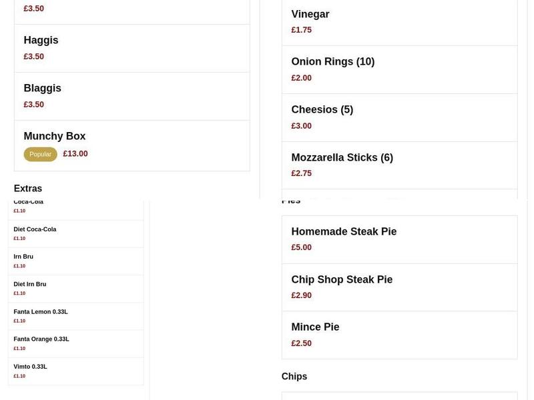Image resolution: width=534 pixels, height=400 pixels.
Task: Select the Mince Pie item
Action: (x=315, y=327)
